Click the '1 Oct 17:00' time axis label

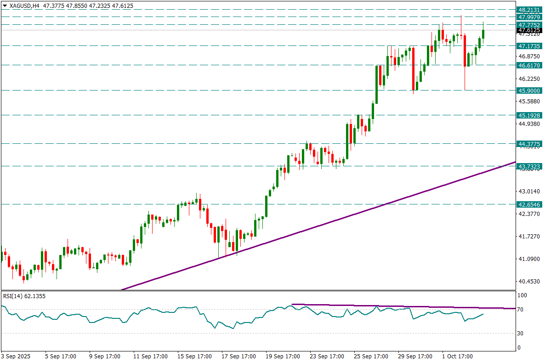pos(457,356)
